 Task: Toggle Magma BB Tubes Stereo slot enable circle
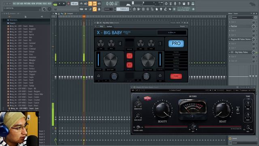[x=254, y=39]
